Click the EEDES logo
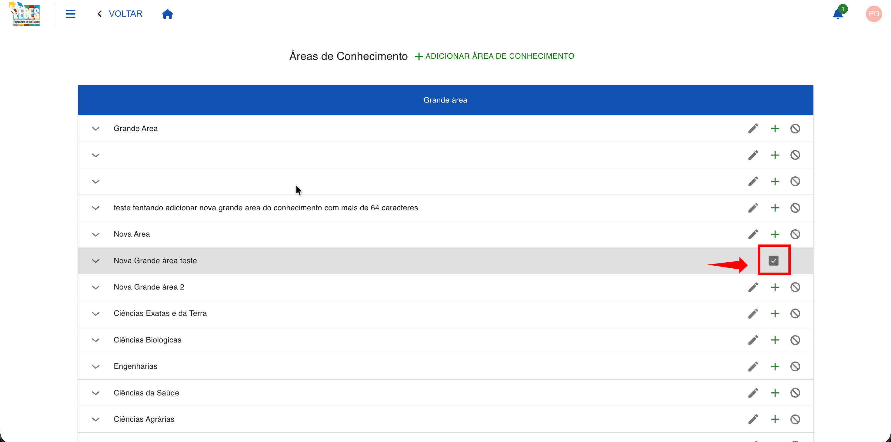891x442 pixels. 25,14
